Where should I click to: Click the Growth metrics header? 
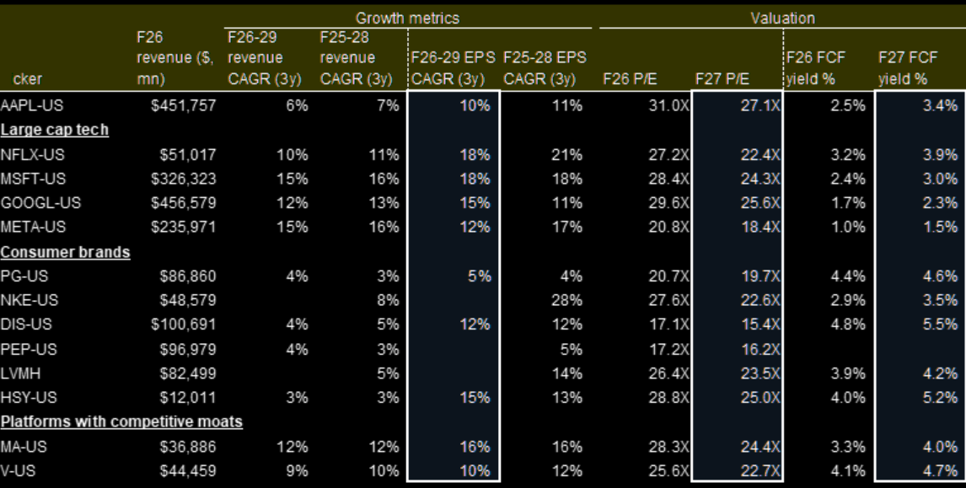406,17
